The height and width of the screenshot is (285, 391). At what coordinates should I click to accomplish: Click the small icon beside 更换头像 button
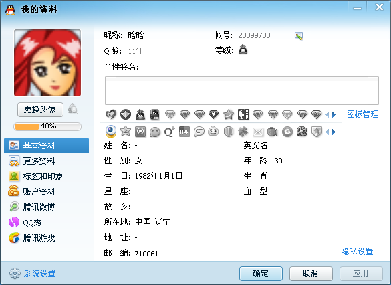coord(73,109)
